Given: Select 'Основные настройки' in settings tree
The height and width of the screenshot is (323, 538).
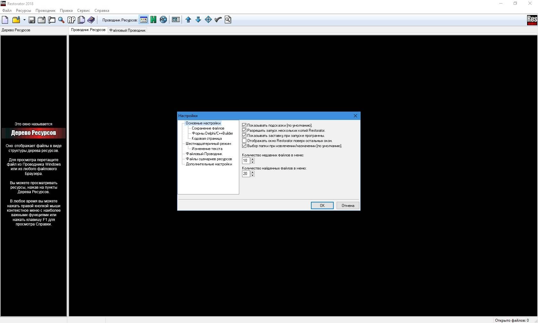Looking at the screenshot, I should tap(203, 123).
